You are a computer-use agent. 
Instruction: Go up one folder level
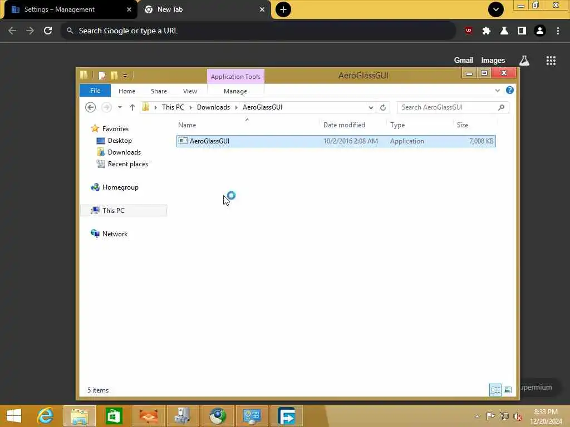click(x=132, y=107)
